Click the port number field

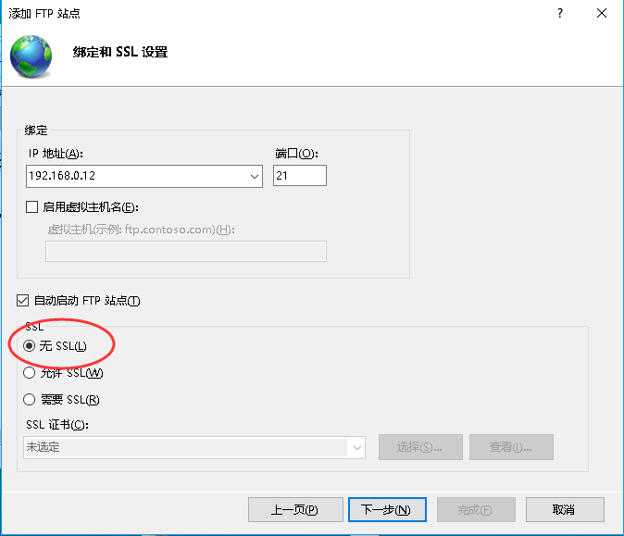pyautogui.click(x=300, y=176)
